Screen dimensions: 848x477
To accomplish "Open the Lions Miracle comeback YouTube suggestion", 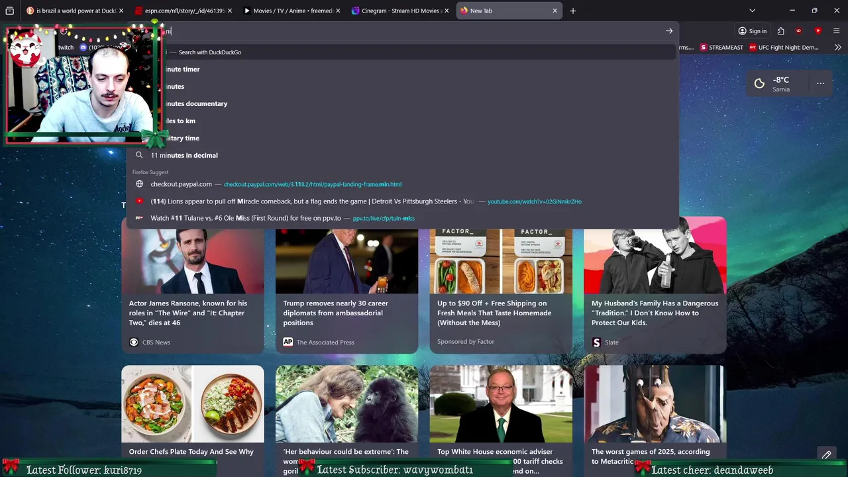I will (403, 201).
